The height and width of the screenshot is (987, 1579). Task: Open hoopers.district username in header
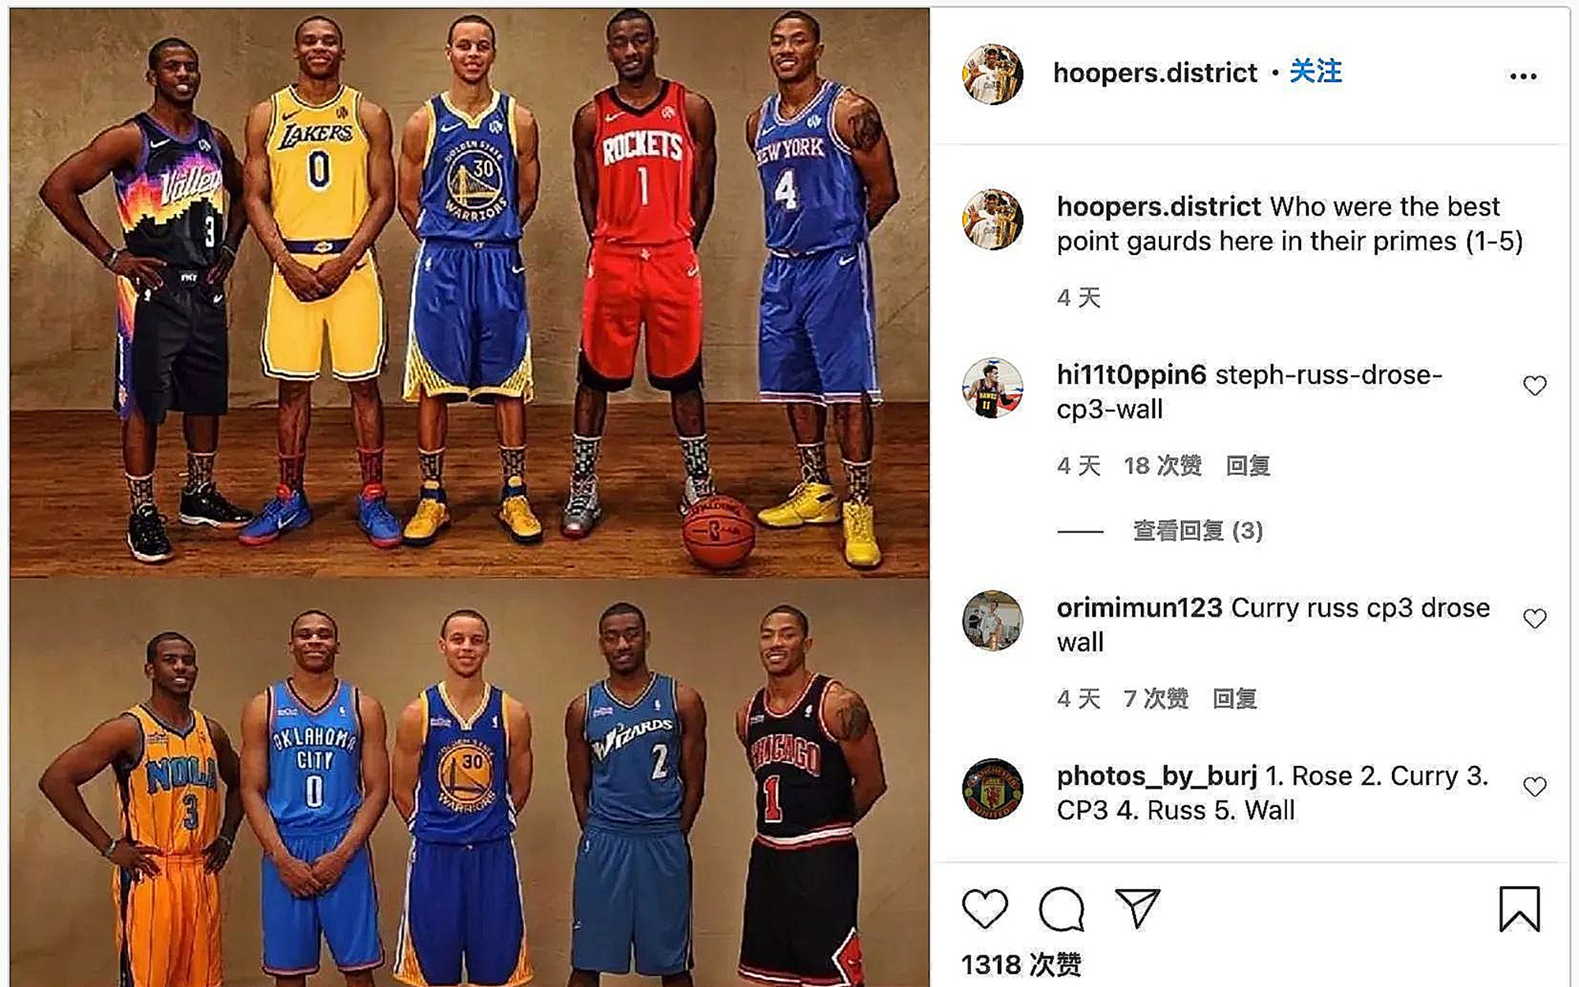(x=1155, y=73)
